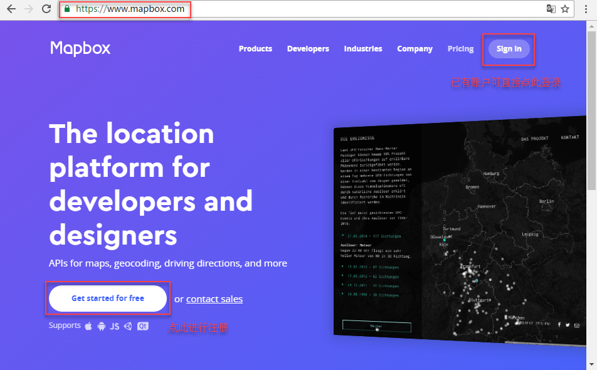Screen dimensions: 597x370
Task: Click Get started for free
Action: 107,298
